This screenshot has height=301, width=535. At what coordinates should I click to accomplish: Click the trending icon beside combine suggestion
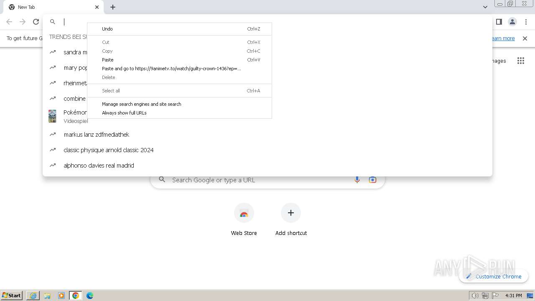click(x=53, y=99)
